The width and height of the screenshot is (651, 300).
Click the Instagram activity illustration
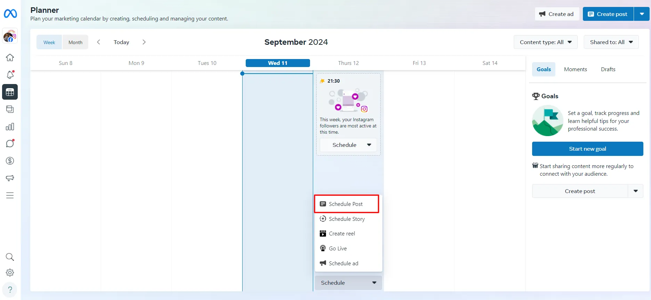348,100
